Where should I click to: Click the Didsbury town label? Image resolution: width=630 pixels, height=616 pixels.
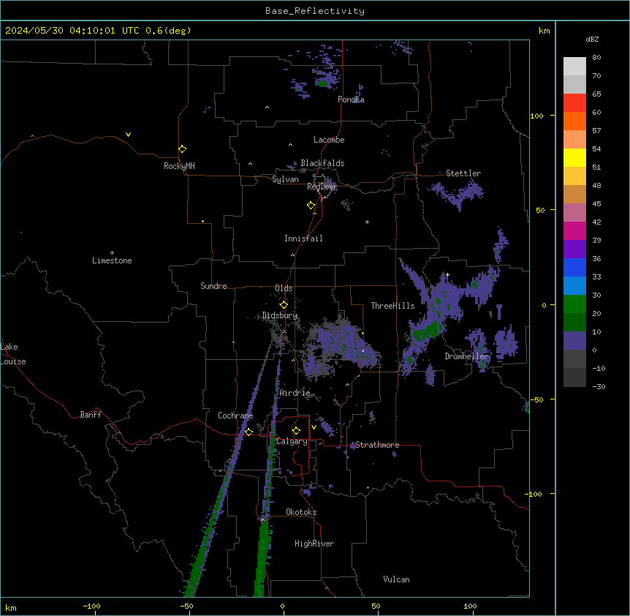[x=280, y=315]
